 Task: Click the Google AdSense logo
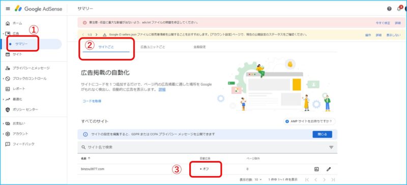click(39, 9)
